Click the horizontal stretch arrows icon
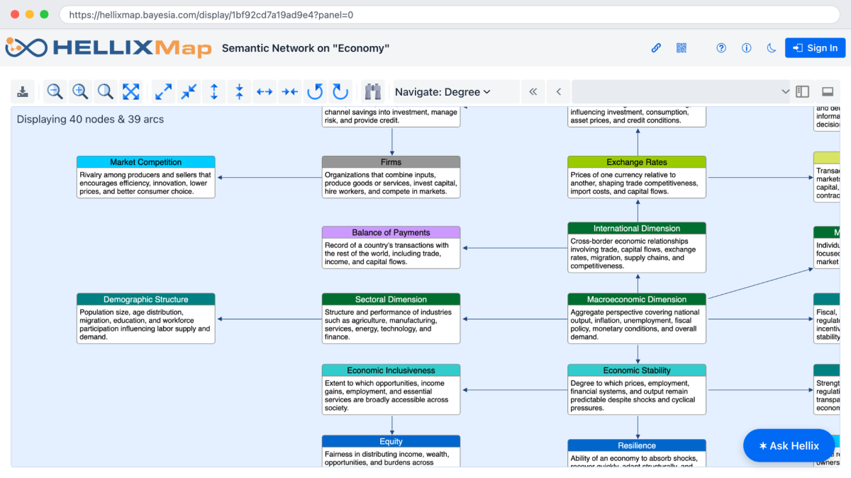 tap(265, 91)
